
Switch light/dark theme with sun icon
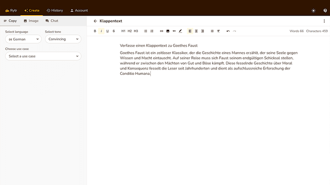coord(313,11)
